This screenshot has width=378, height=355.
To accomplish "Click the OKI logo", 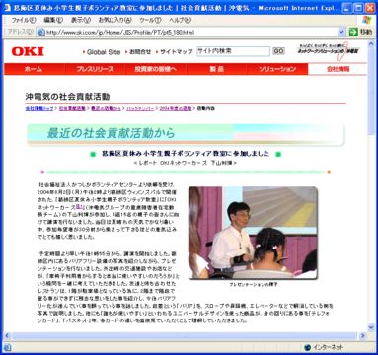I will click(x=28, y=51).
